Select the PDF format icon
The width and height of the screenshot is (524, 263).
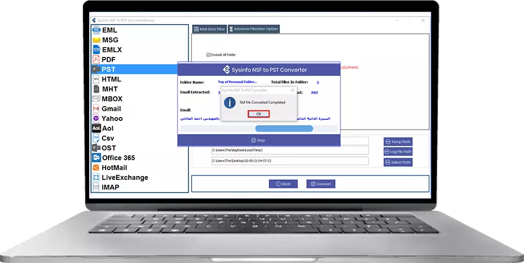pos(96,60)
